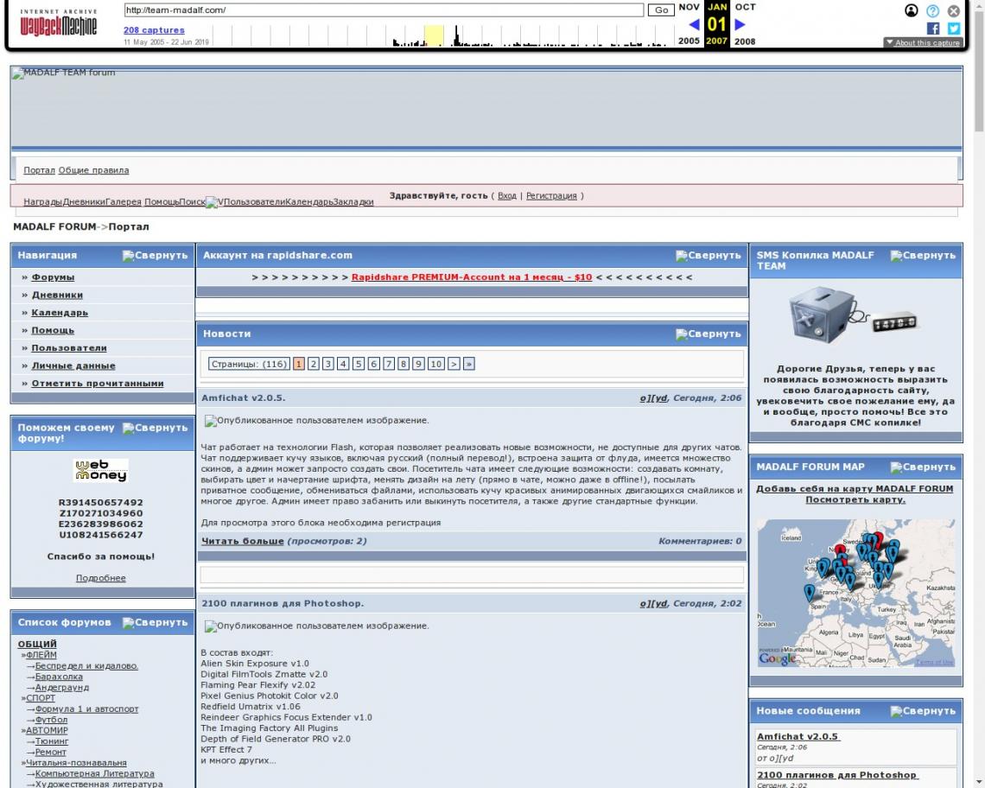The width and height of the screenshot is (985, 788).
Task: Go to news page 10
Action: [436, 364]
